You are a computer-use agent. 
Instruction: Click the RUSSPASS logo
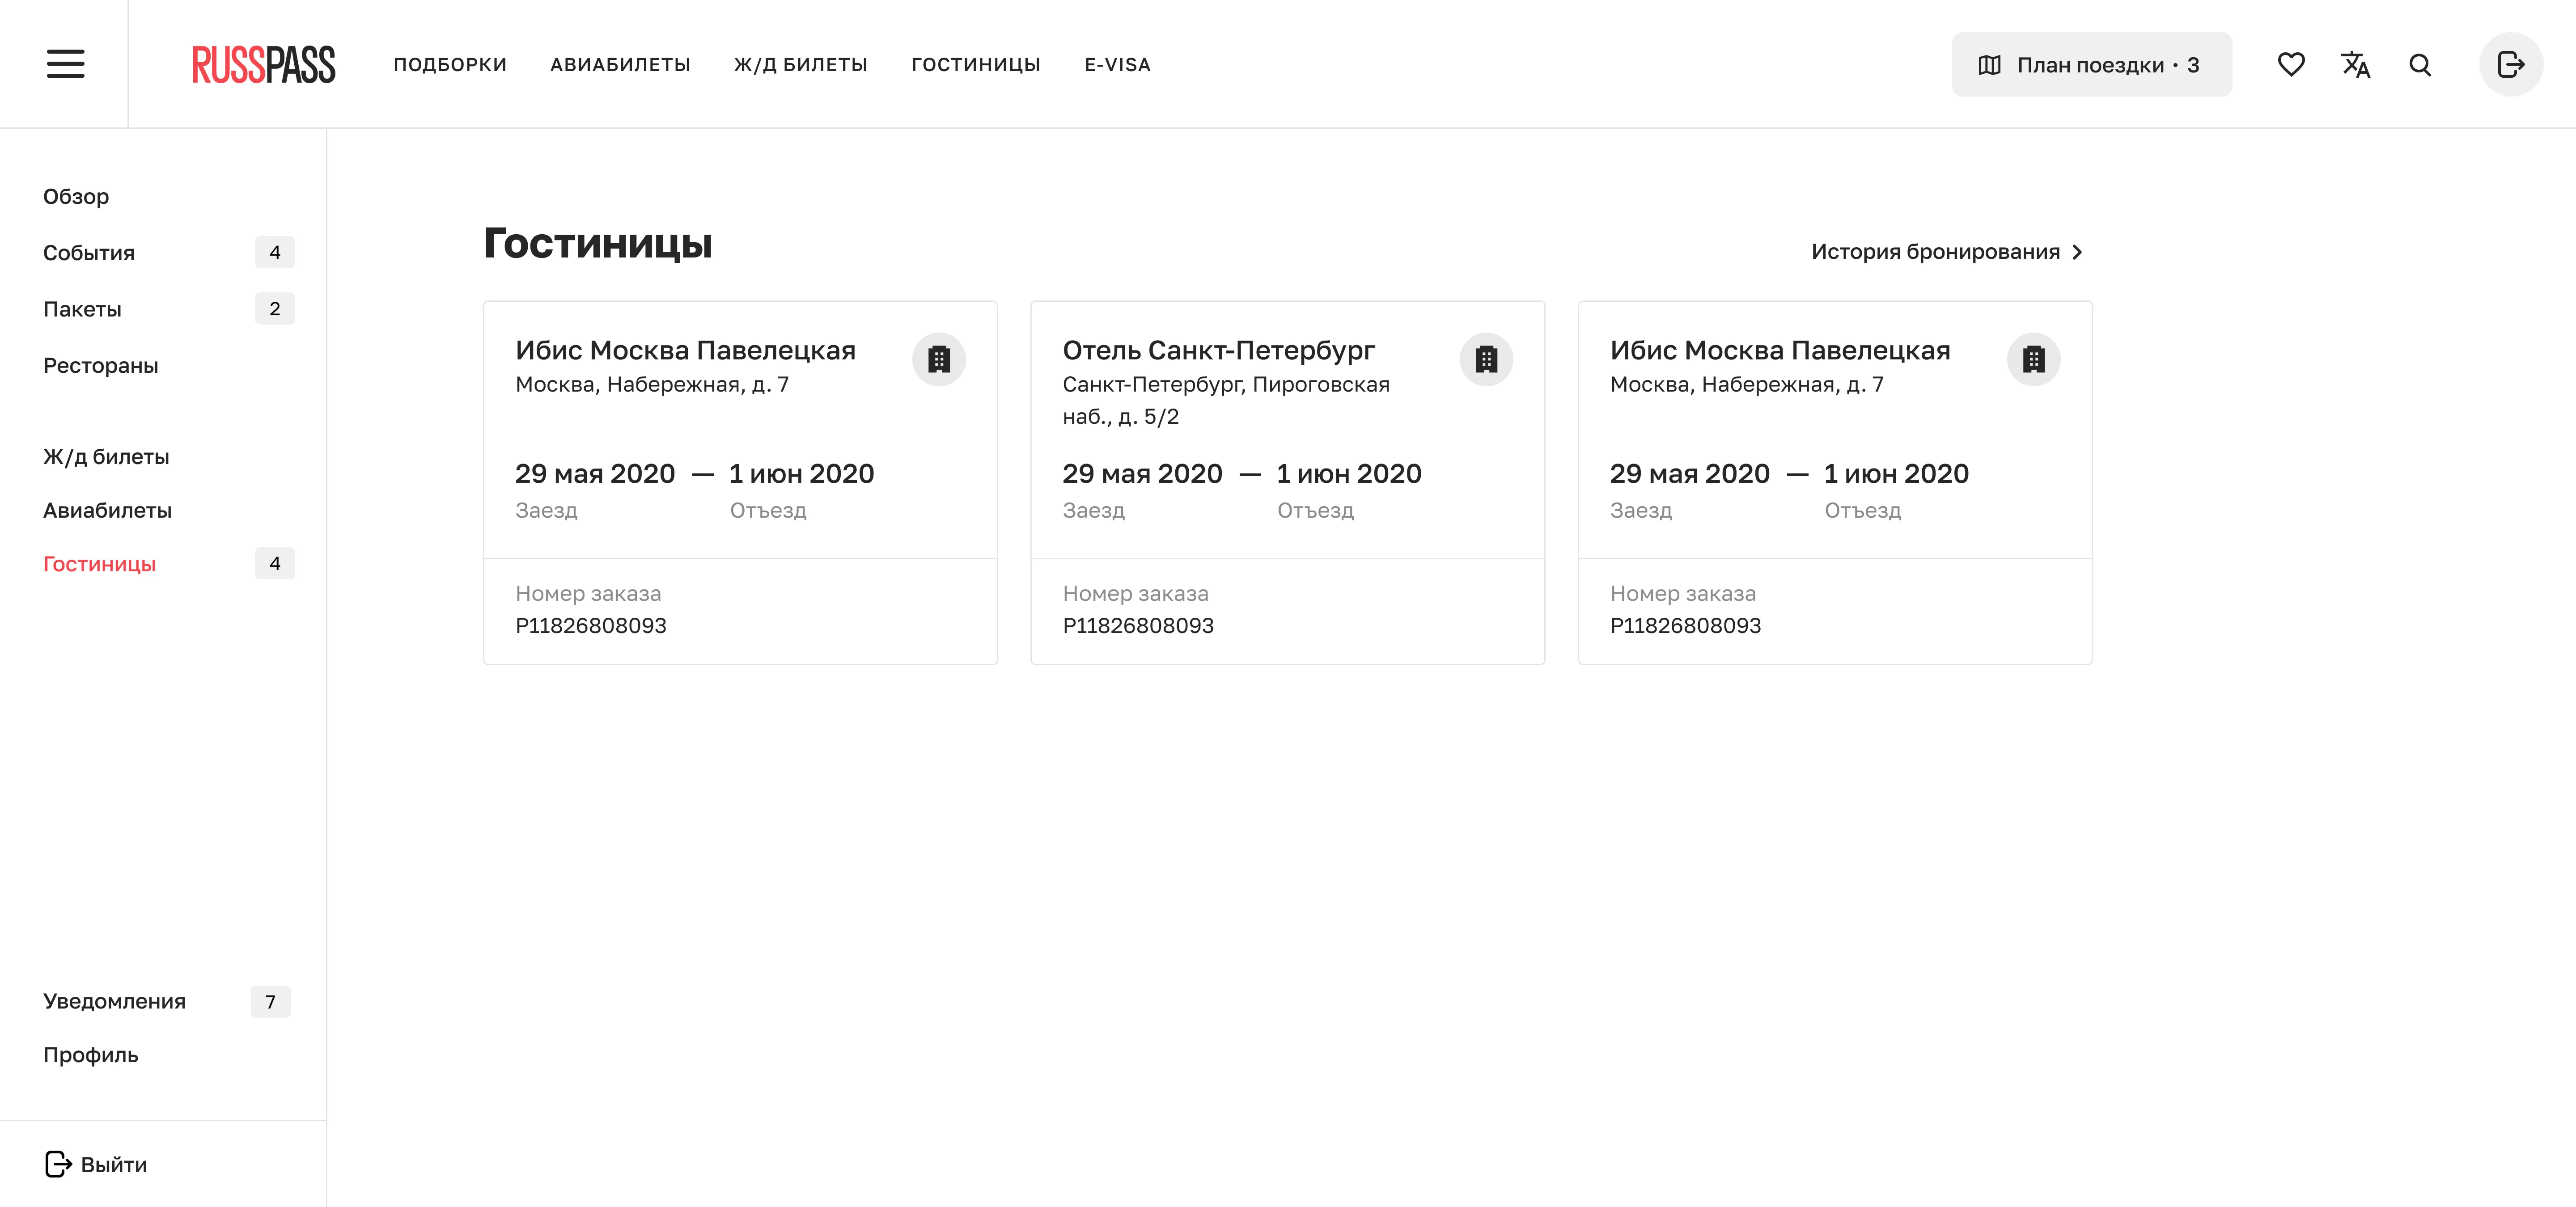(x=264, y=65)
